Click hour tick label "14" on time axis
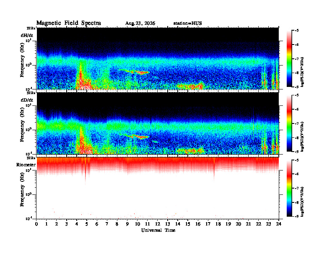 178,224
